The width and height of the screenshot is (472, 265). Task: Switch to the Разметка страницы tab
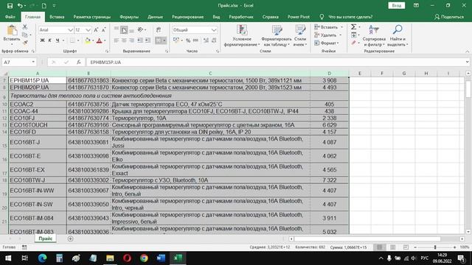pyautogui.click(x=91, y=17)
